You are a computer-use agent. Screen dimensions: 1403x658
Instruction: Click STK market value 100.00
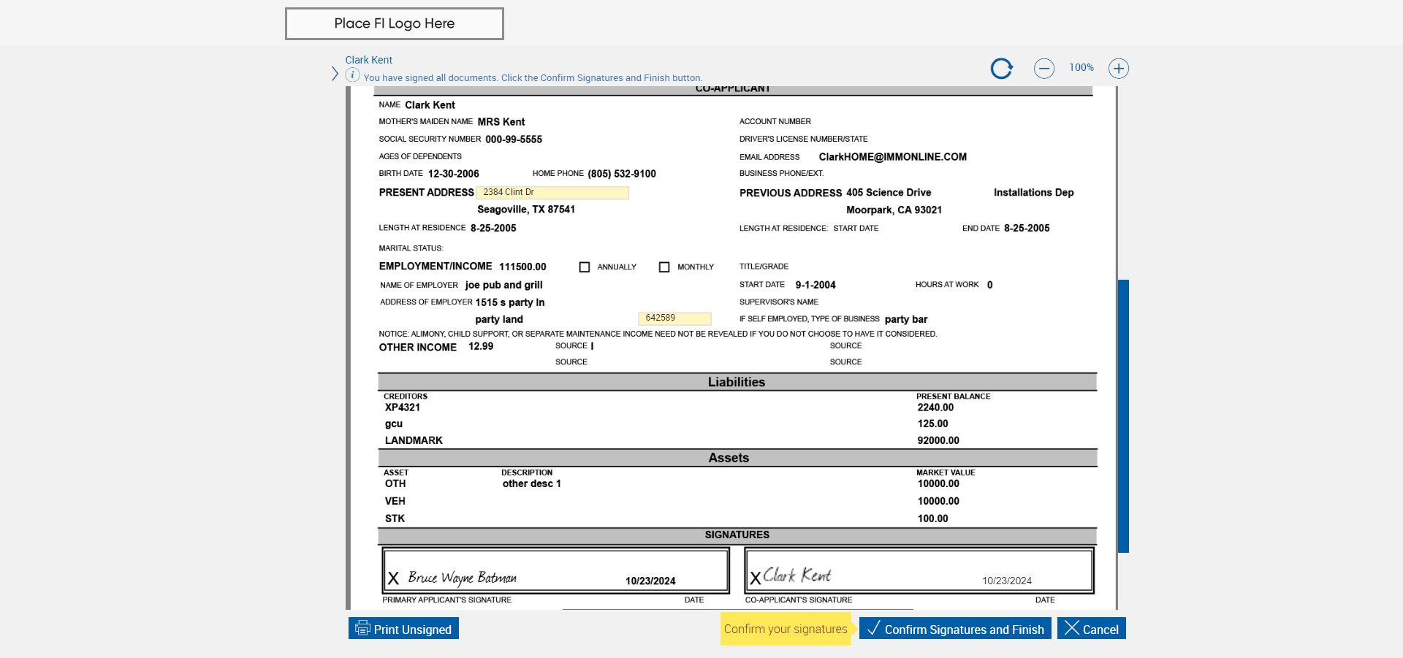click(x=933, y=519)
